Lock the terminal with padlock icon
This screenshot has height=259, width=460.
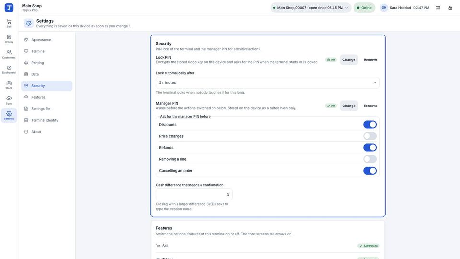(x=450, y=8)
